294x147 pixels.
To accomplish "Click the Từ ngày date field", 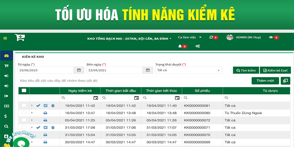I will [46, 70].
